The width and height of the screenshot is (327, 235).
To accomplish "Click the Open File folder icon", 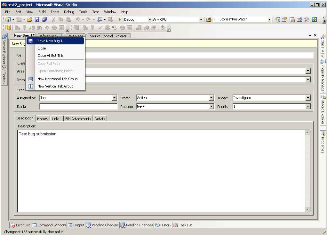I will pos(30,19).
